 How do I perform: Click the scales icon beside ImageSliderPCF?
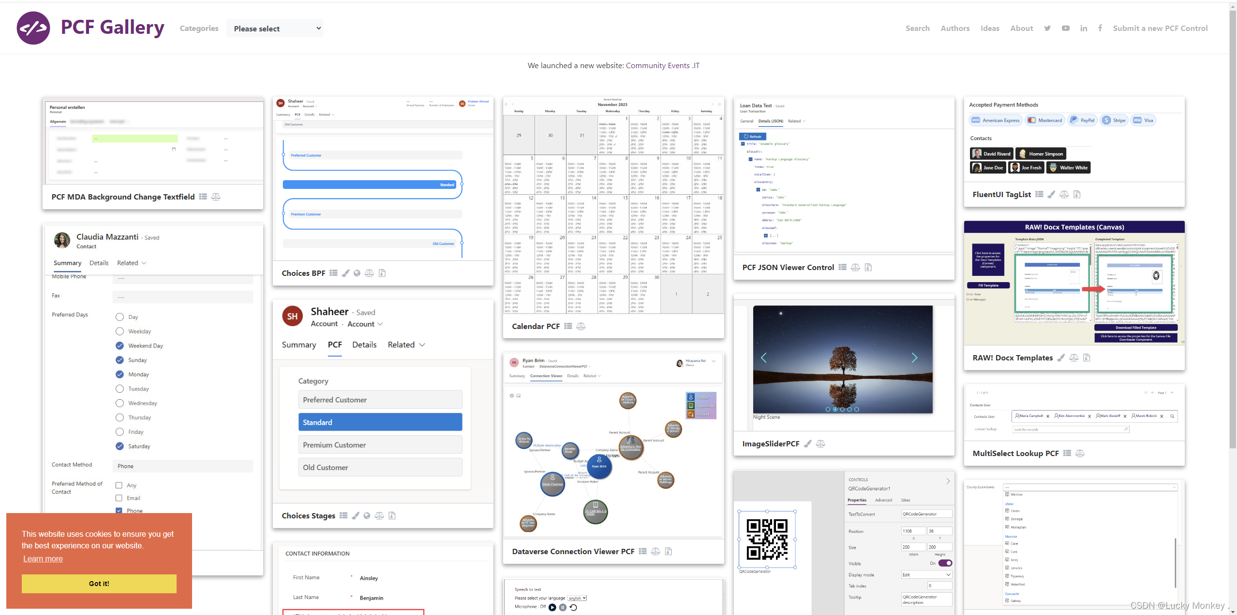pos(820,443)
